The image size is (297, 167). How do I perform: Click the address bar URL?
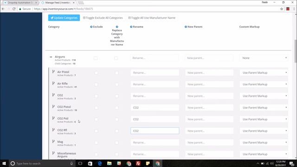pos(64,9)
